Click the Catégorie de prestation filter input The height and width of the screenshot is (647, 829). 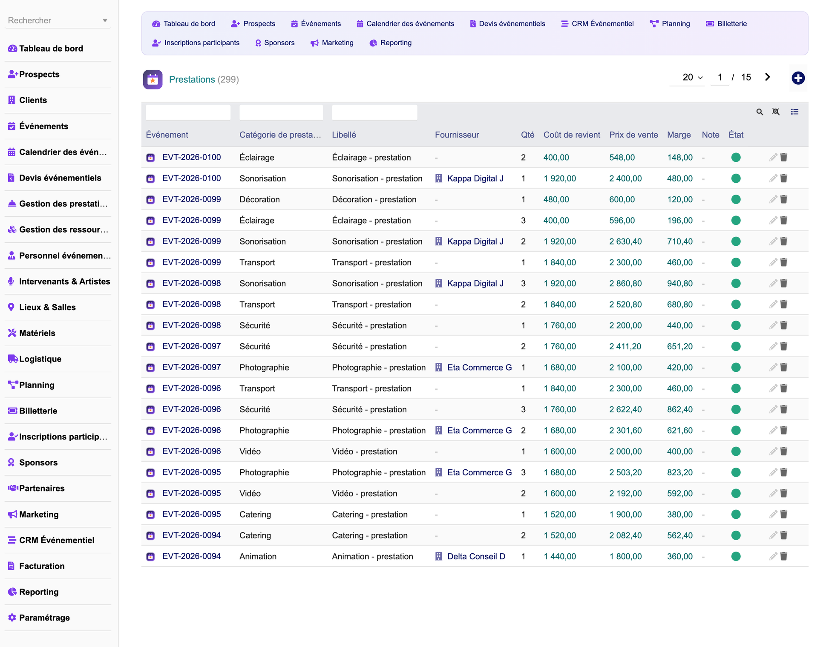(281, 112)
